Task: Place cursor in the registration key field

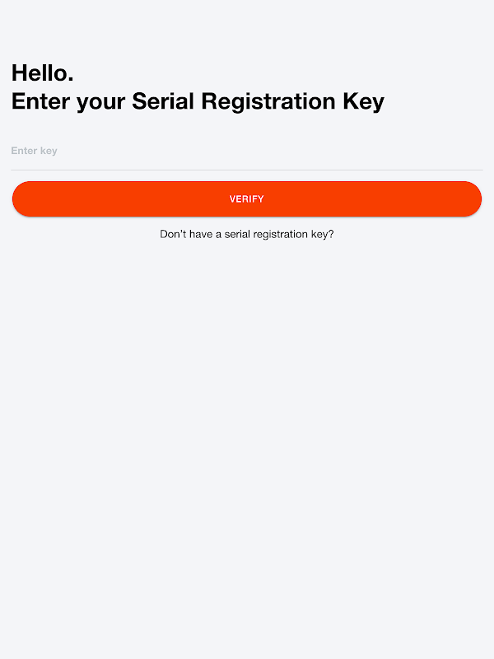Action: (247, 152)
